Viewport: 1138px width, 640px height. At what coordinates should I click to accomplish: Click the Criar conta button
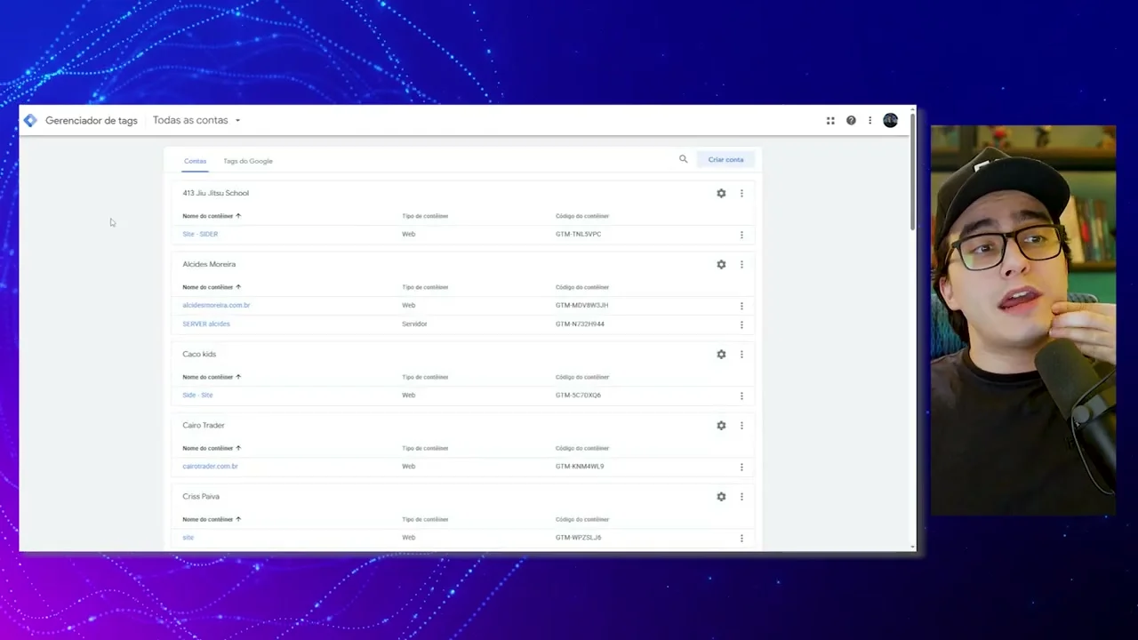click(725, 159)
